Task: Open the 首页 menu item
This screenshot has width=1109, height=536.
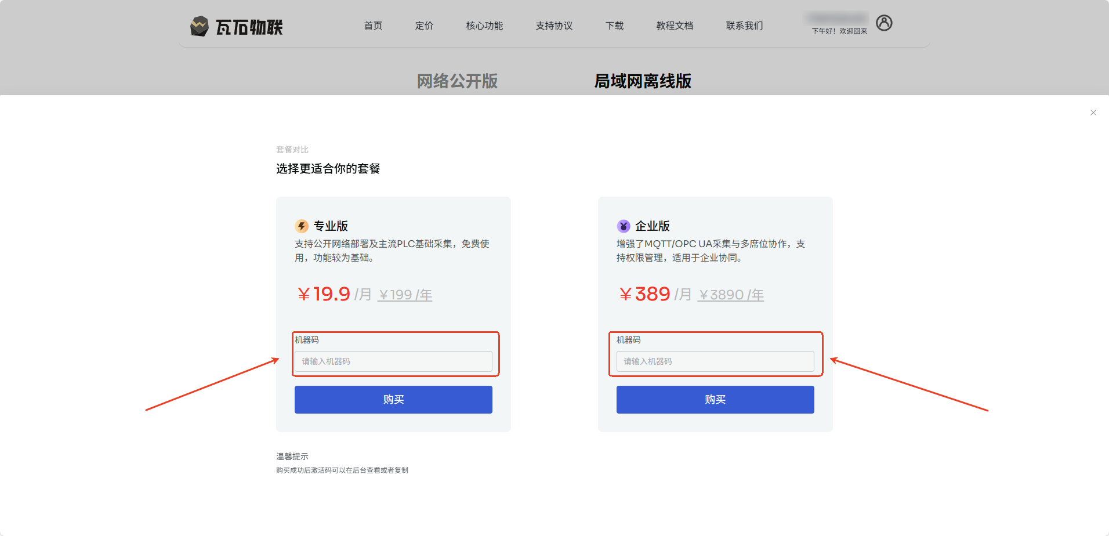Action: (373, 26)
